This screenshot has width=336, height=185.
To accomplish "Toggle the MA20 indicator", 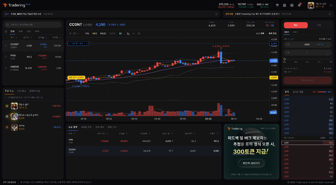I will pyautogui.click(x=103, y=33).
